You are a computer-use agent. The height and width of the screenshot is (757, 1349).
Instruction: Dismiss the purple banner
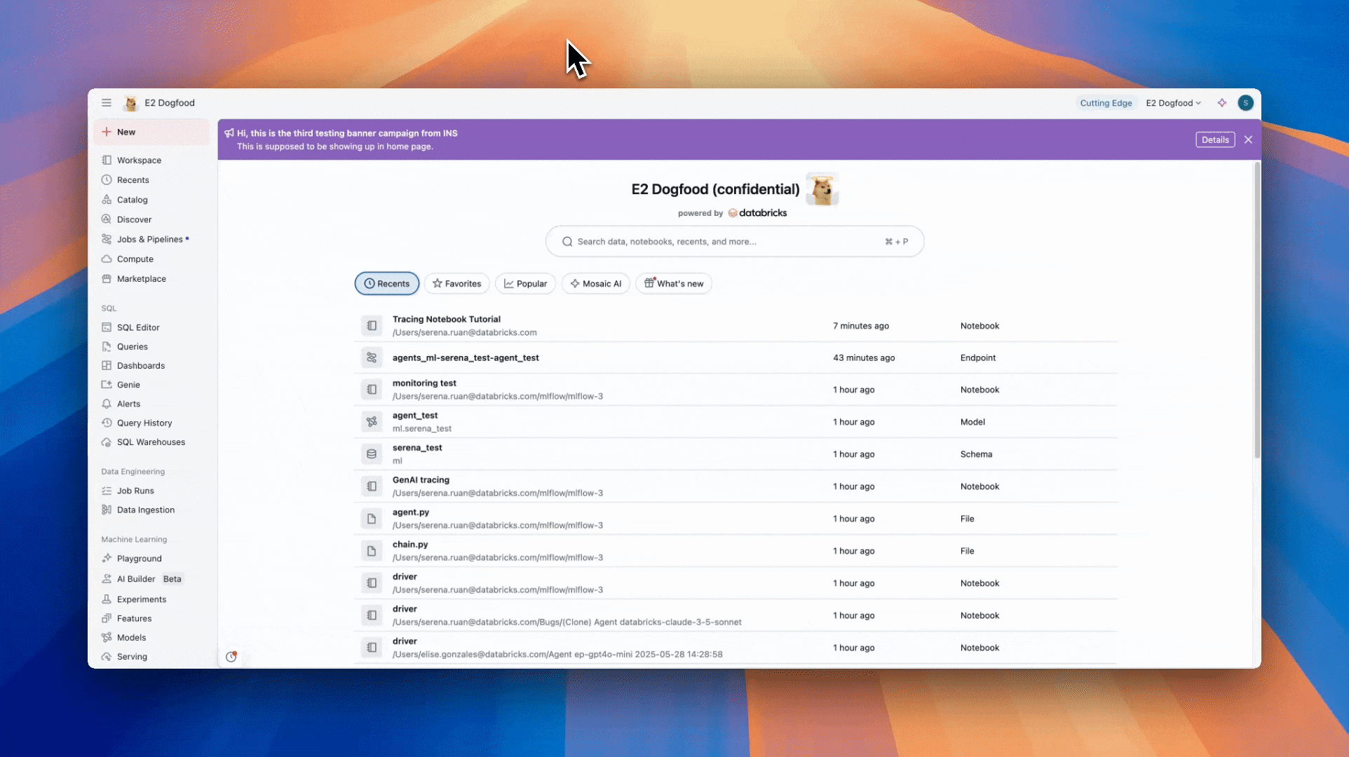pyautogui.click(x=1249, y=139)
